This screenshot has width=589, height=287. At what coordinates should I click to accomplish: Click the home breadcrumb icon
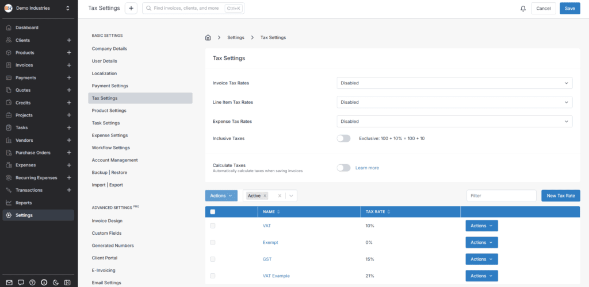(x=208, y=37)
